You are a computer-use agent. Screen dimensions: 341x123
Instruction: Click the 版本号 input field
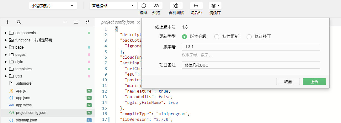coord(251,47)
